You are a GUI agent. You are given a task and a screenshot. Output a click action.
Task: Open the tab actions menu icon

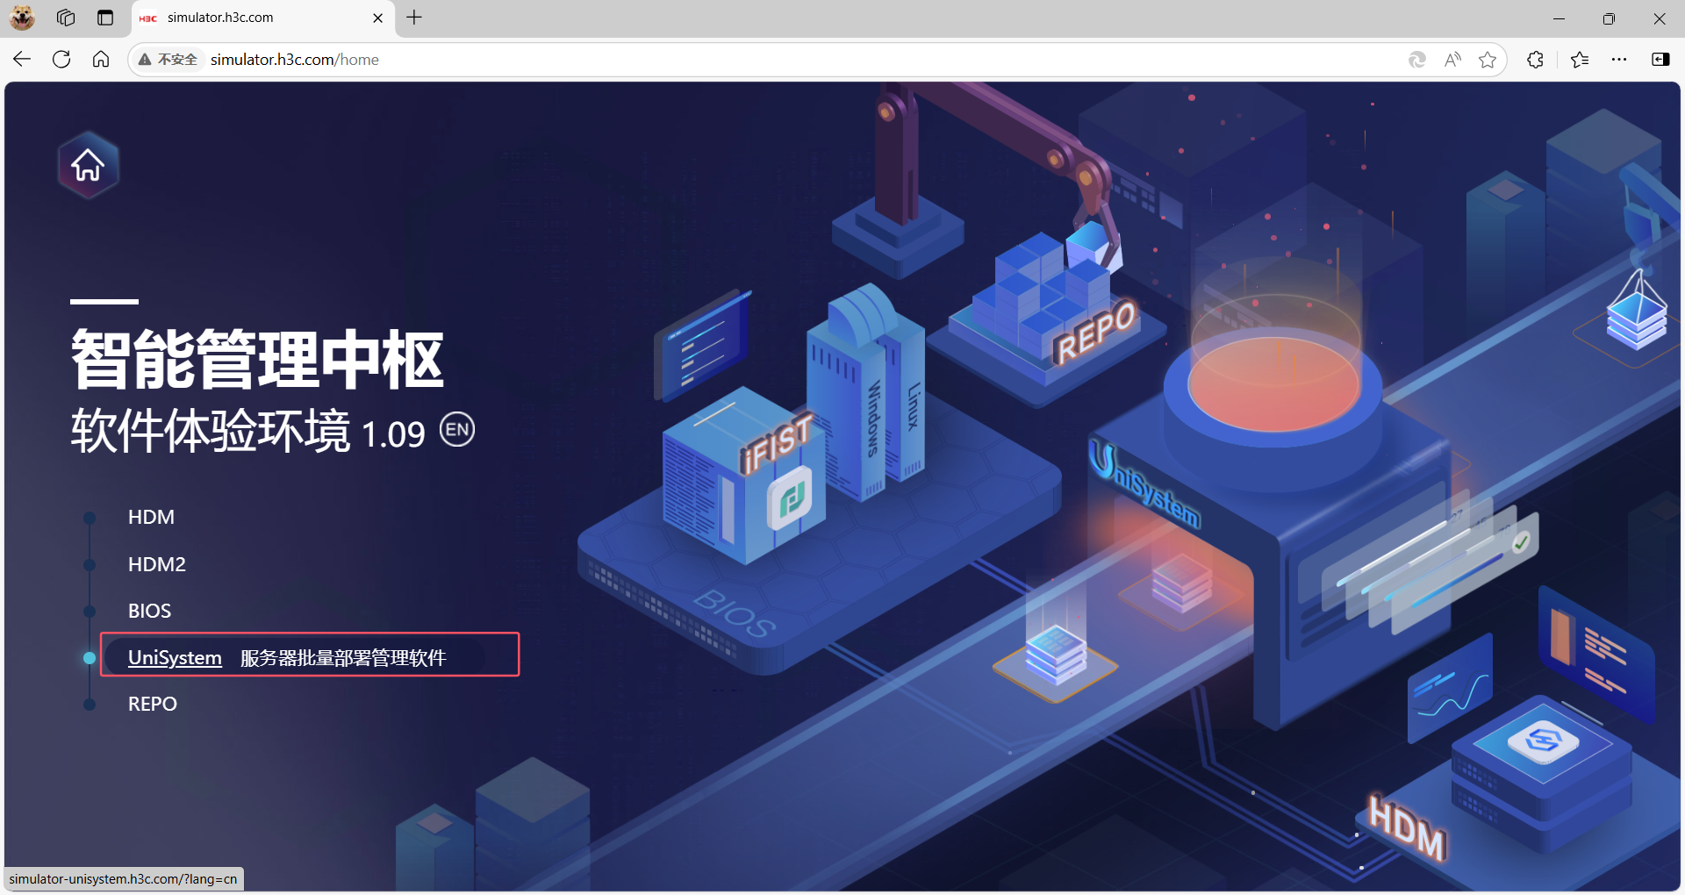105,18
